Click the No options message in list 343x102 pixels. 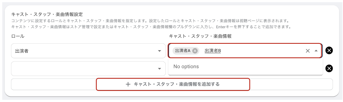coord(186,67)
